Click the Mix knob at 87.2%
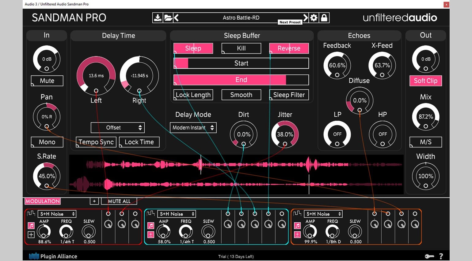The width and height of the screenshot is (472, 261). tap(426, 117)
